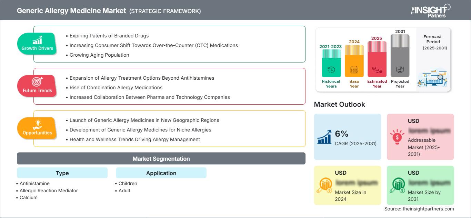Click the Market Size in 2024 icon
This screenshot has width=471, height=218.
click(324, 185)
